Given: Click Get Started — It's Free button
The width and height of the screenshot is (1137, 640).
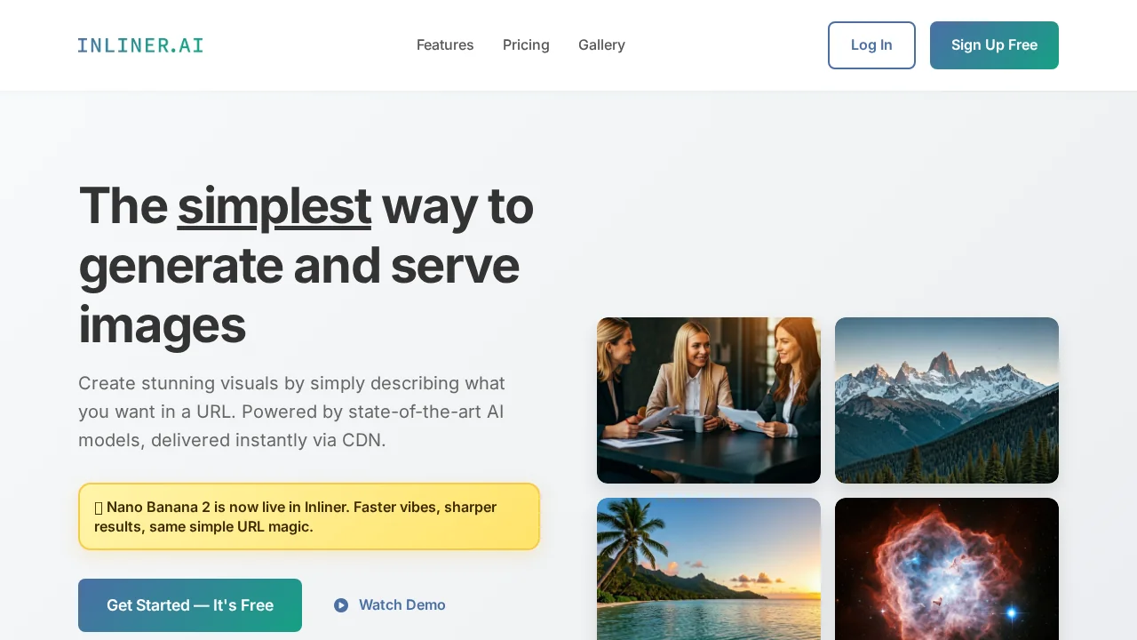Looking at the screenshot, I should 190,605.
